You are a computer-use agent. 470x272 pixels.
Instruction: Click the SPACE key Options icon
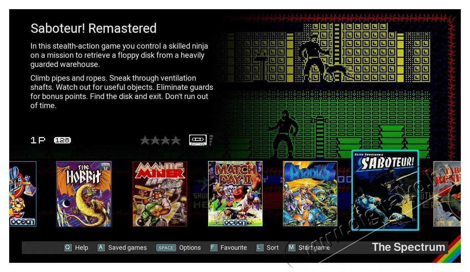(166, 248)
